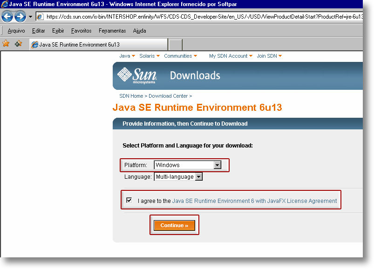Open the recent pages dropdown arrow
The width and height of the screenshot is (374, 269).
coord(30,17)
